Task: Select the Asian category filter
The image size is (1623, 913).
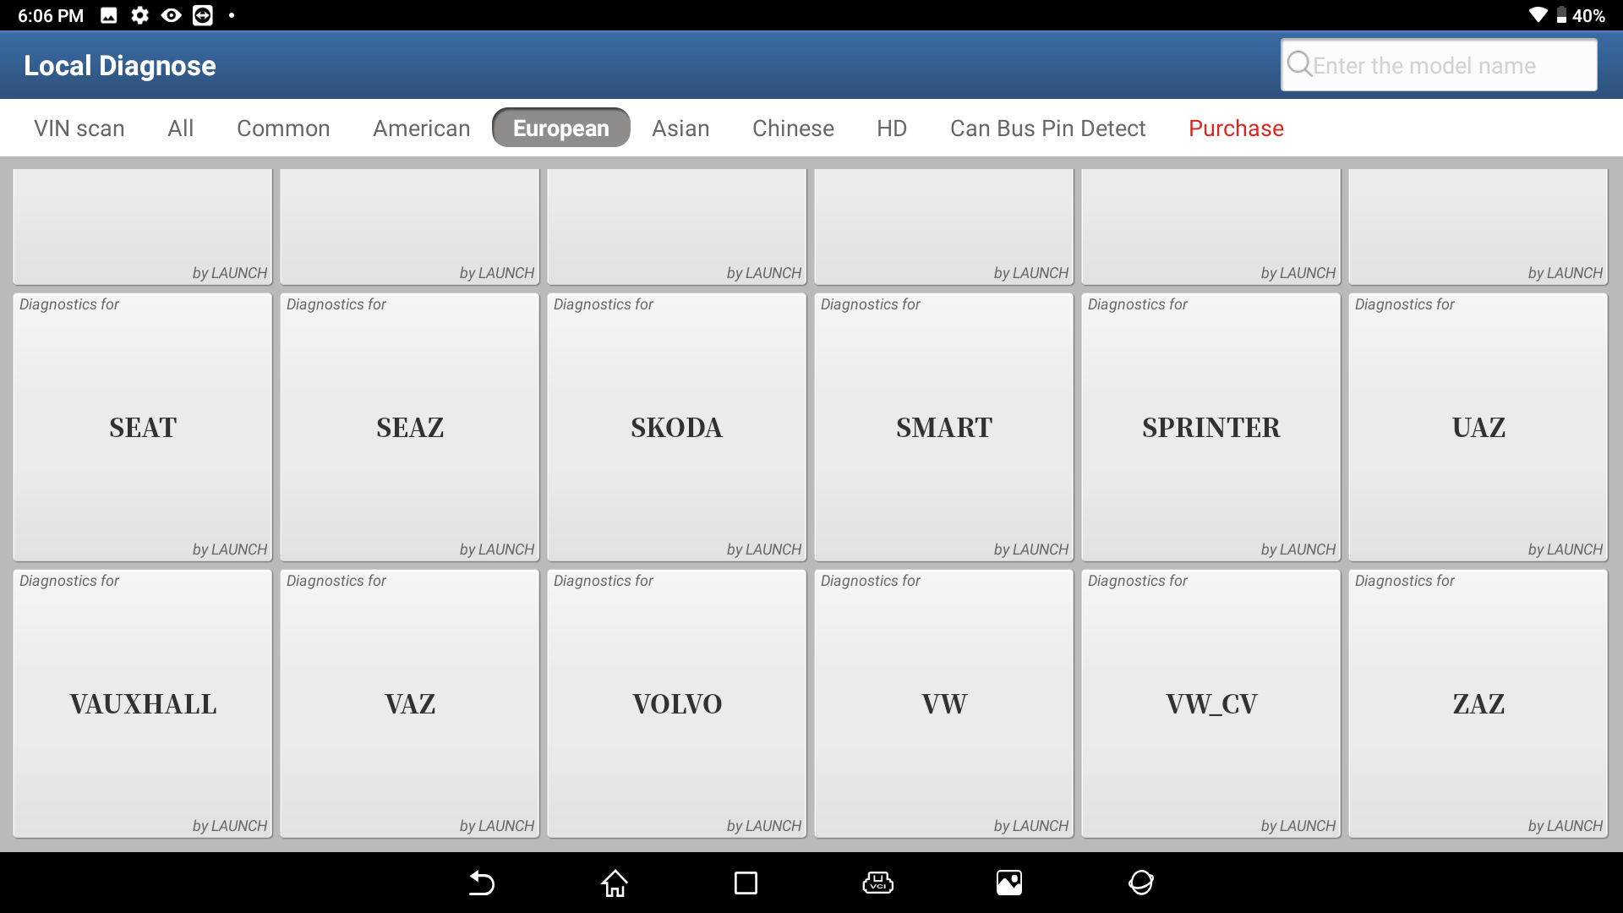Action: point(680,127)
